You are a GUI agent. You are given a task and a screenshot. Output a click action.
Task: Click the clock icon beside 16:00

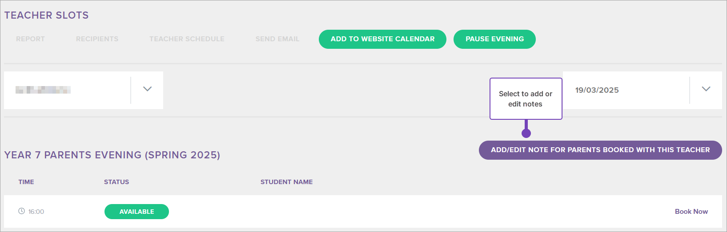[21, 211]
